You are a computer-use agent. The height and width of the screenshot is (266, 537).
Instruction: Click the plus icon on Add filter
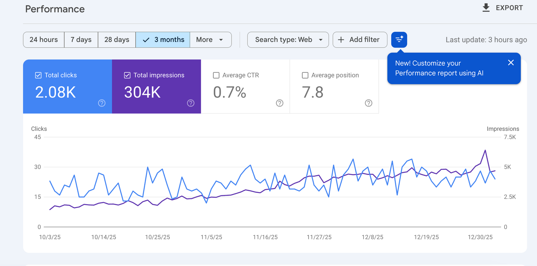pos(341,40)
